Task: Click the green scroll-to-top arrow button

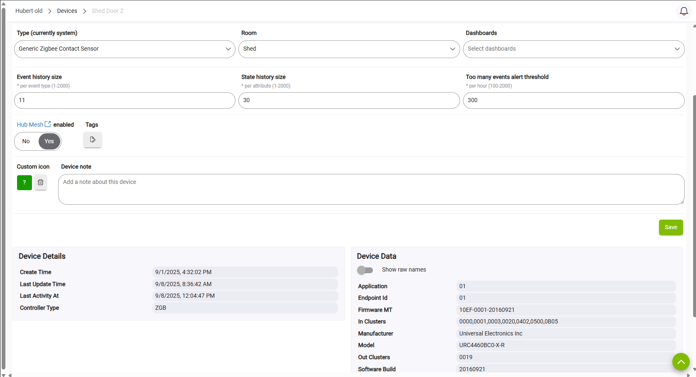Action: [x=681, y=362]
